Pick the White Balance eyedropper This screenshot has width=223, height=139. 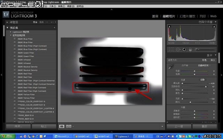(171, 66)
